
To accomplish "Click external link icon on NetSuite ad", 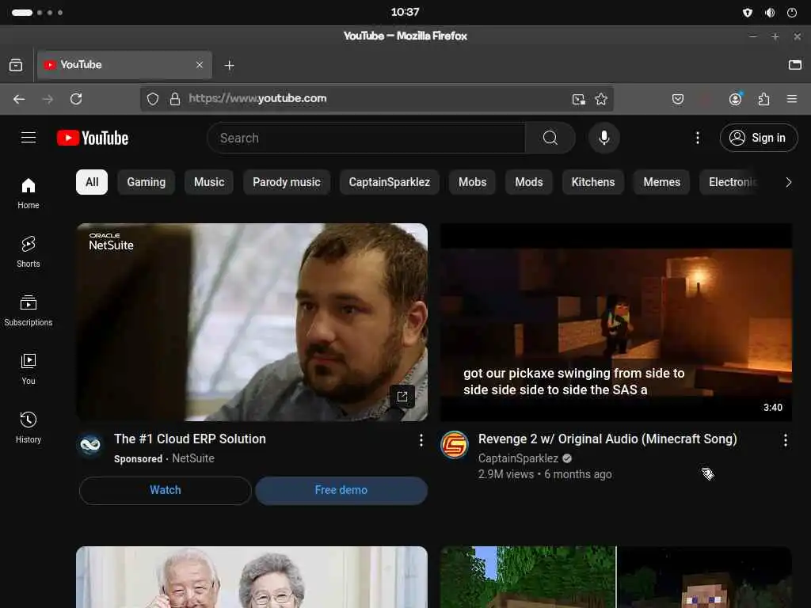I will (402, 397).
